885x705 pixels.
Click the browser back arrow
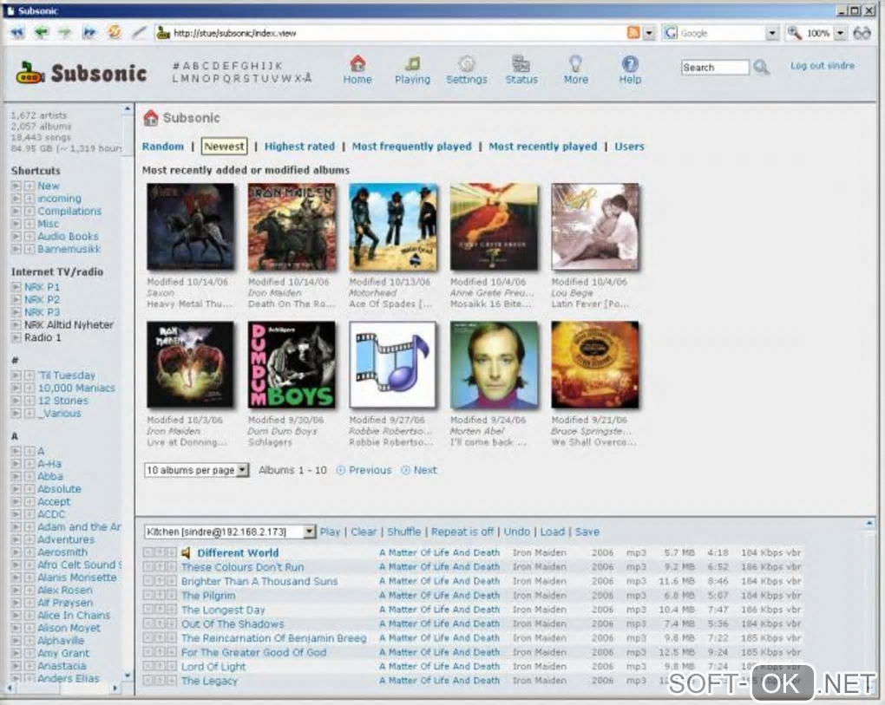point(41,33)
